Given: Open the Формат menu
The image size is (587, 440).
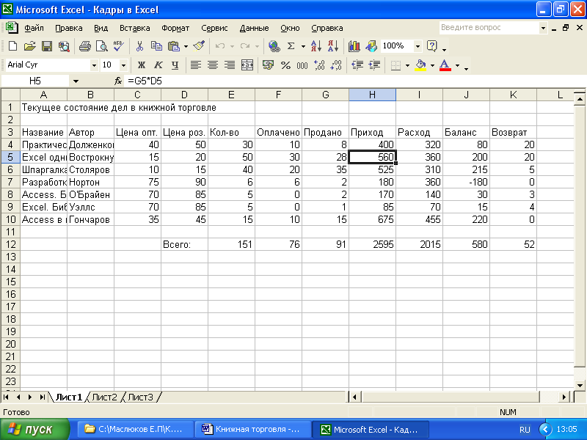Looking at the screenshot, I should coord(175,28).
